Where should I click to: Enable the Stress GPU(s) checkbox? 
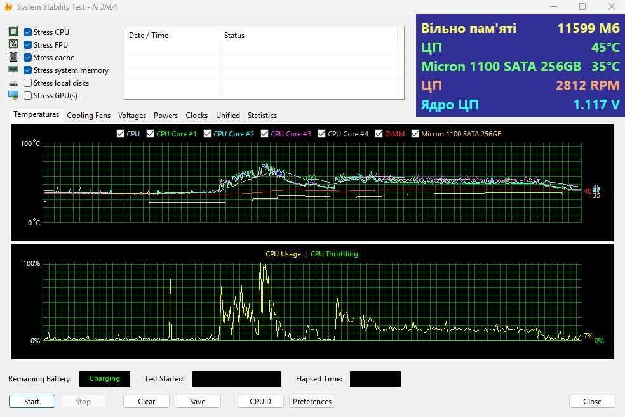coord(28,96)
